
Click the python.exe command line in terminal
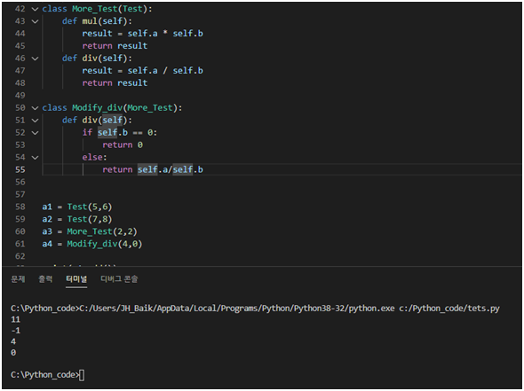[255, 309]
